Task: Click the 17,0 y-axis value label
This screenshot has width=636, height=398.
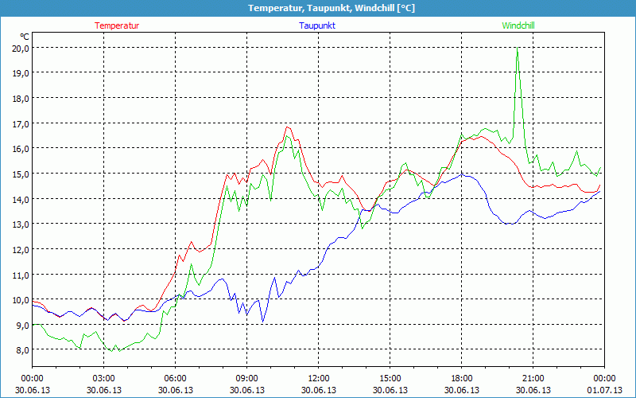Action: click(20, 123)
